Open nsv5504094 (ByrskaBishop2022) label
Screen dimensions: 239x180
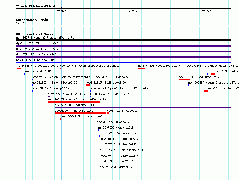tap(83, 116)
